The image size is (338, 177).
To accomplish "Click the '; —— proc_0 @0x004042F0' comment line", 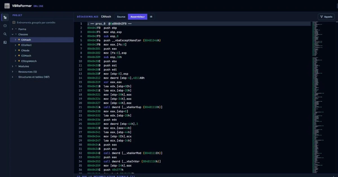I will click(x=110, y=24).
